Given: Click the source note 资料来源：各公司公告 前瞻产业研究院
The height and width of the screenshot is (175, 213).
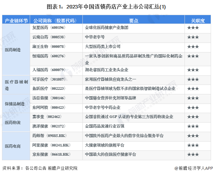Looking at the screenshot, I should pos(40,168).
